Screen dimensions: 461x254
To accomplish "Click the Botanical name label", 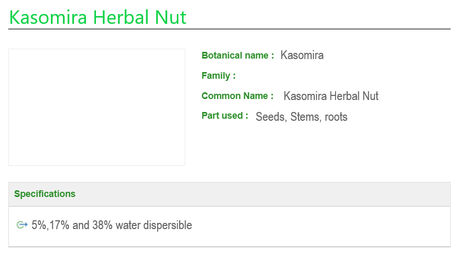I will pos(238,55).
